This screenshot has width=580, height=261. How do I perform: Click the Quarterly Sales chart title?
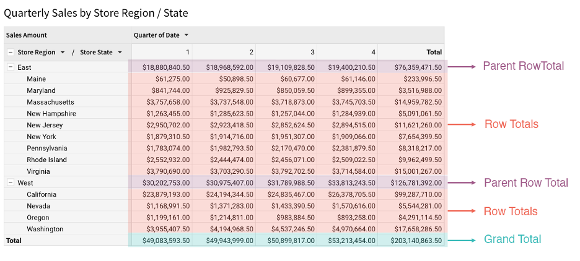coord(96,12)
